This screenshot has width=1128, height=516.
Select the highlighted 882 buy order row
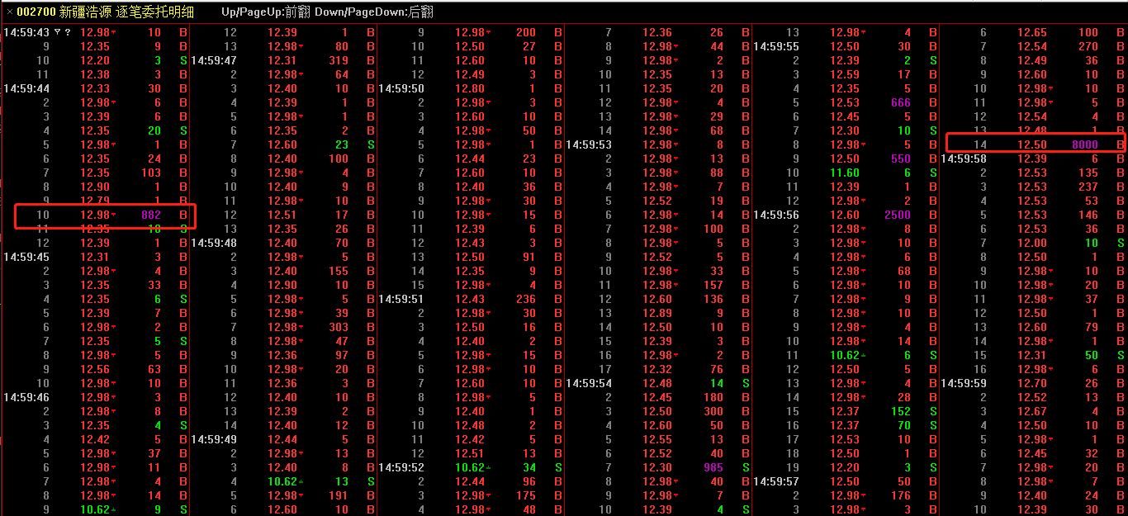pyautogui.click(x=105, y=215)
